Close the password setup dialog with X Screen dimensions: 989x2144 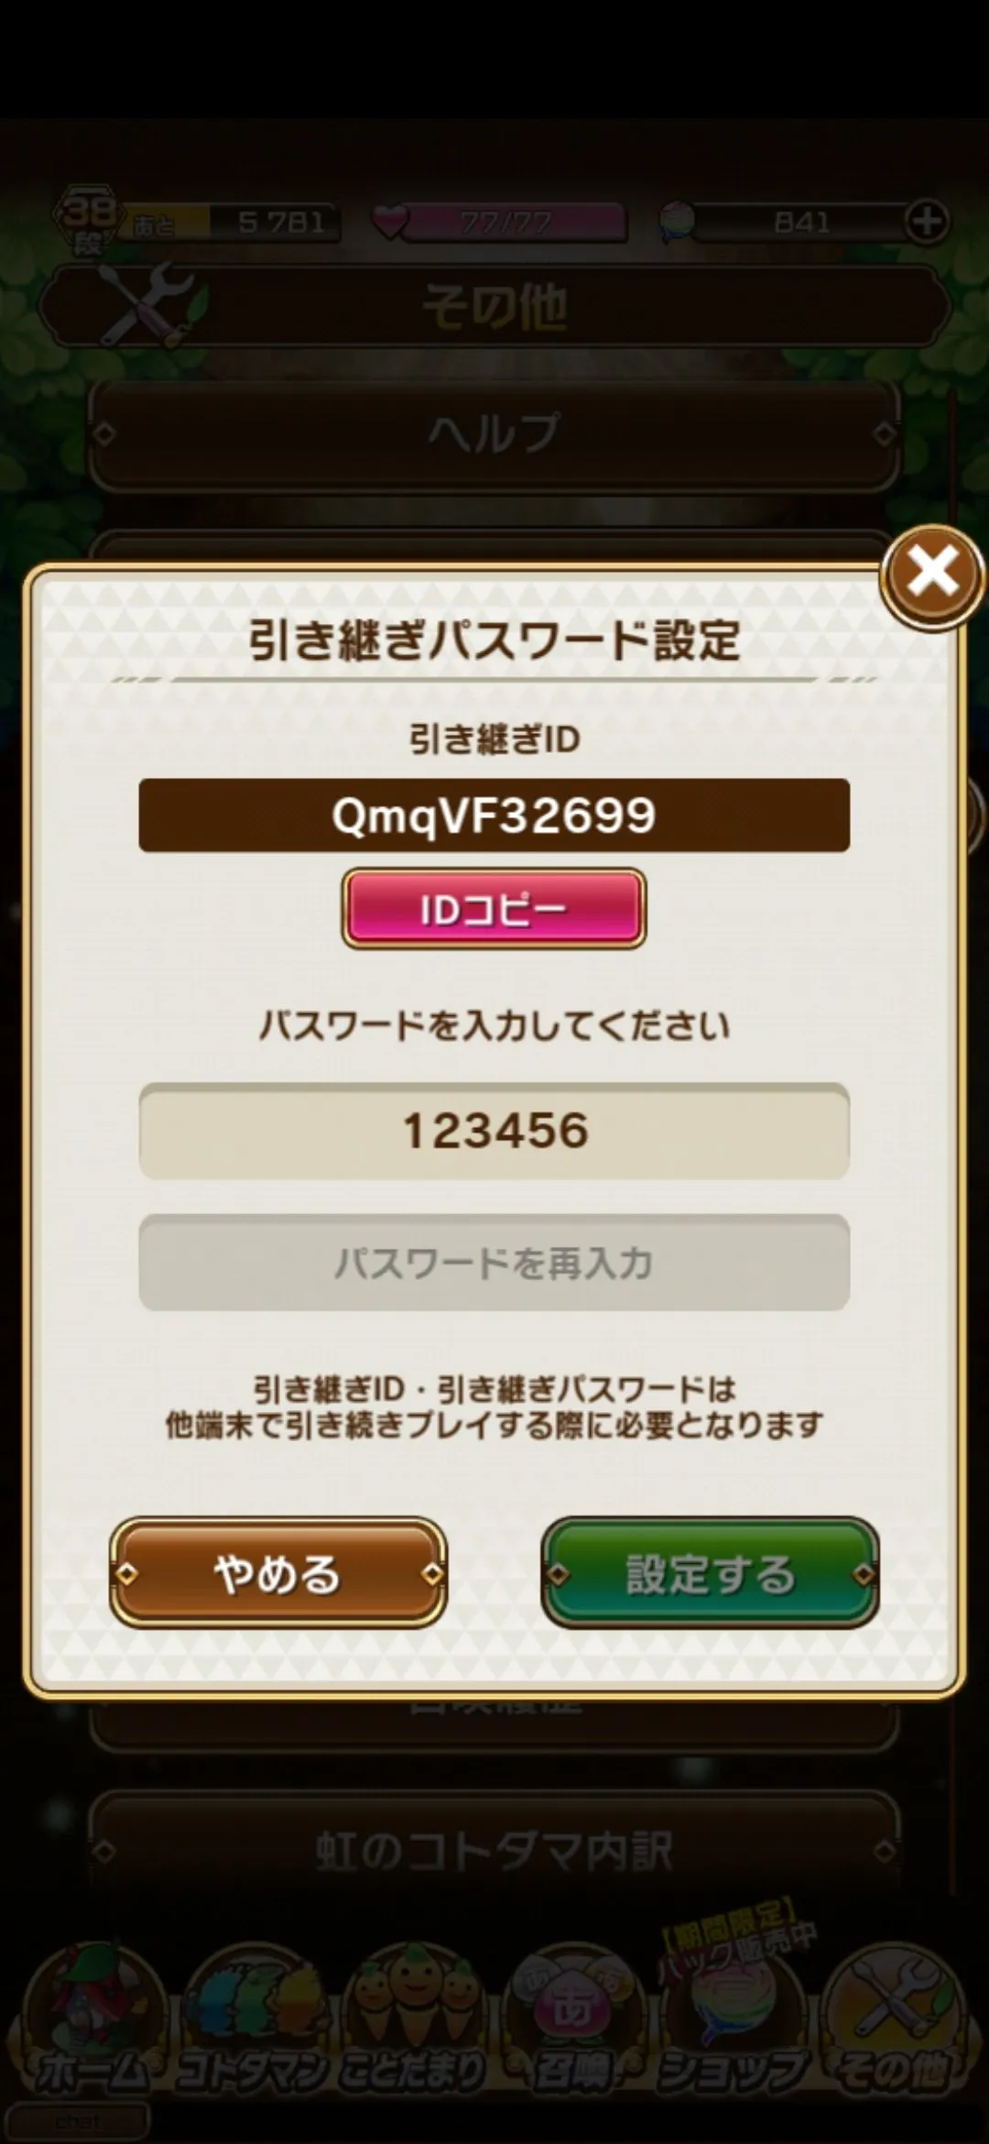(932, 575)
